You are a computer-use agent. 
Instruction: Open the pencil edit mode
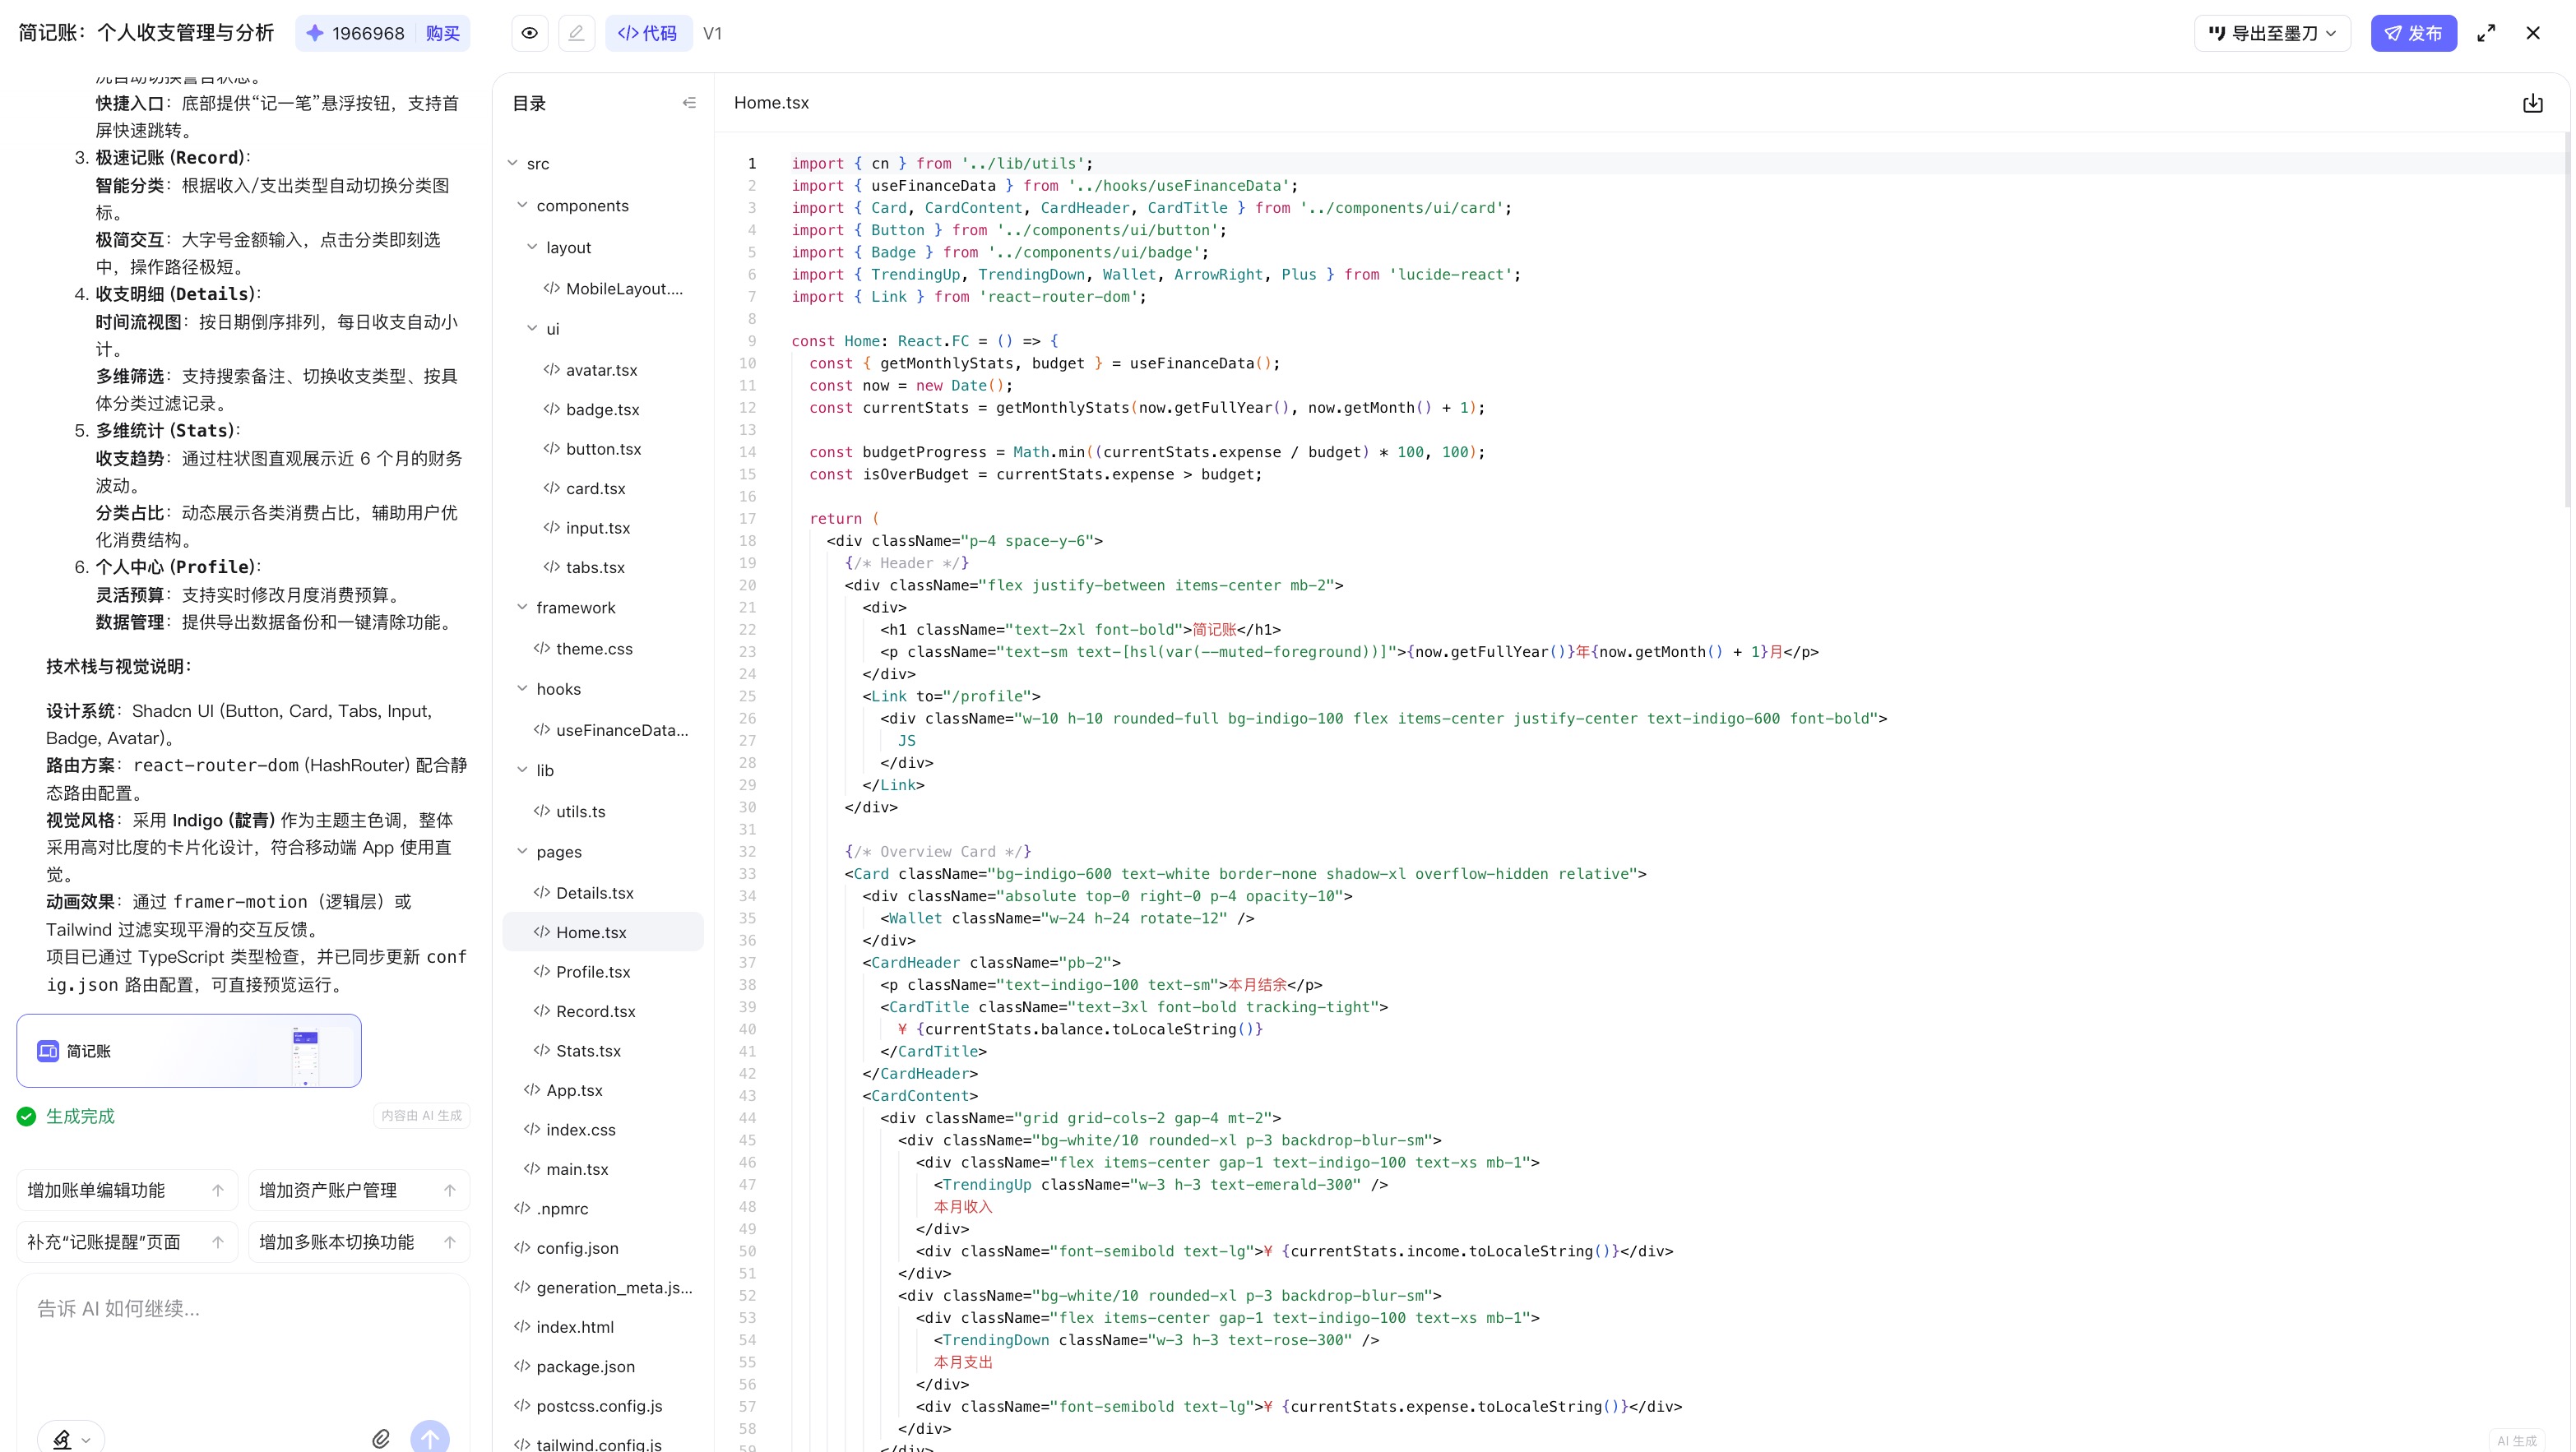click(577, 33)
